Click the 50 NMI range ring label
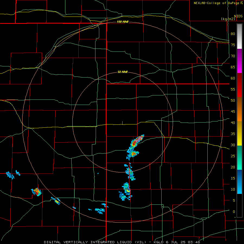This screenshot has width=244, height=244. [123, 72]
